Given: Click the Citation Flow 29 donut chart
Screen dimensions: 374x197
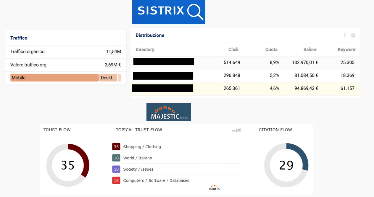Looking at the screenshot, I should (286, 165).
